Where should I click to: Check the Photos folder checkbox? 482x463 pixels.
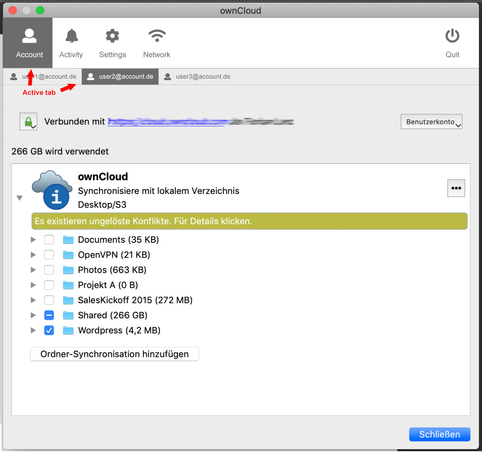tap(49, 270)
